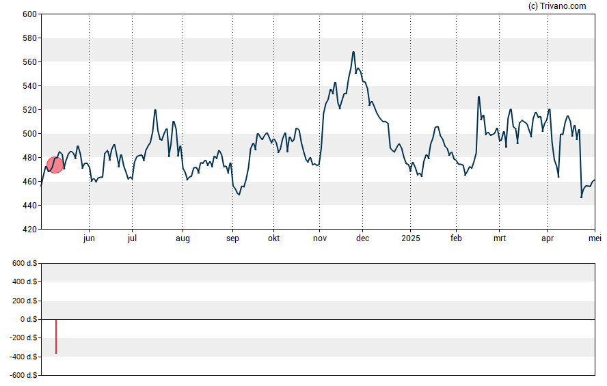Image resolution: width=607 pixels, height=386 pixels.
Task: Click the 'mrt' month label
Action: coord(500,238)
